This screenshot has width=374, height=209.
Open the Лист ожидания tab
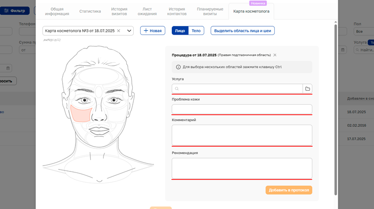(147, 11)
